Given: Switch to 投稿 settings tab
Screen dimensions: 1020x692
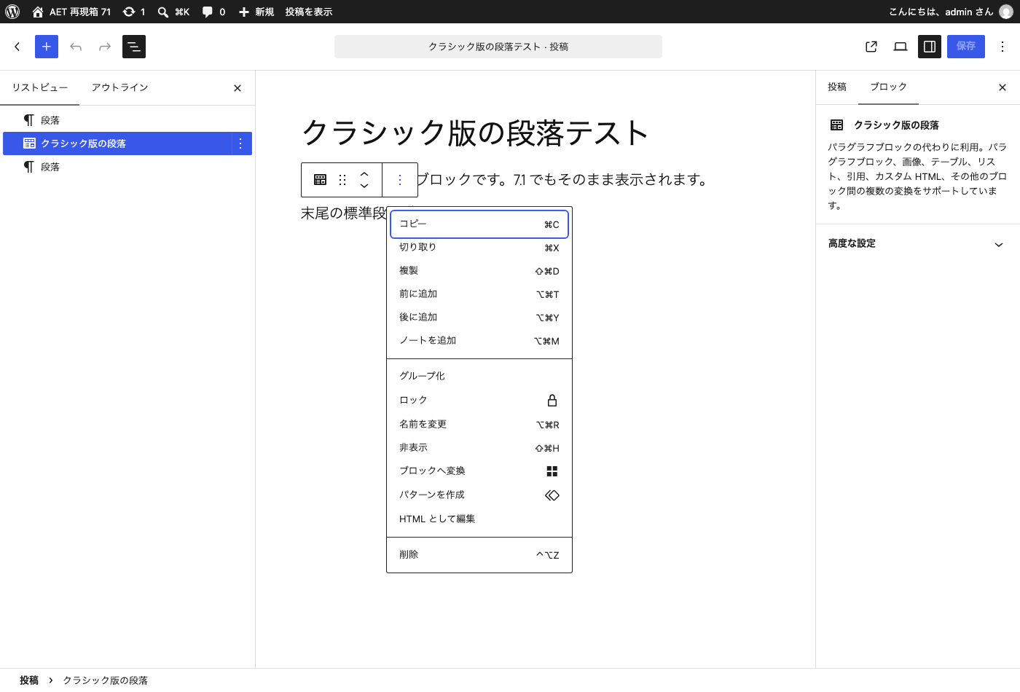Looking at the screenshot, I should tap(837, 87).
